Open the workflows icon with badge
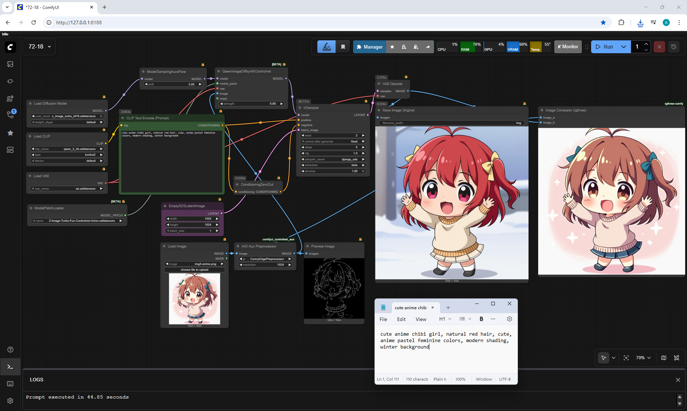 [x=10, y=115]
